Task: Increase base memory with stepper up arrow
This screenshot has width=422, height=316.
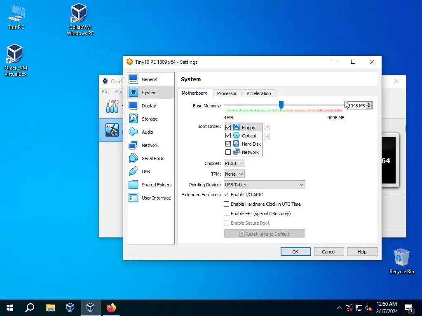Action: click(x=369, y=104)
